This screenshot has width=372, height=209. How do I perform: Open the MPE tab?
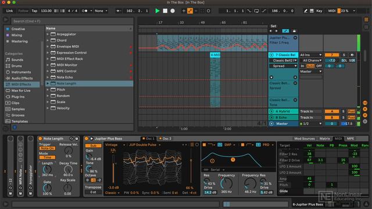click(350, 139)
